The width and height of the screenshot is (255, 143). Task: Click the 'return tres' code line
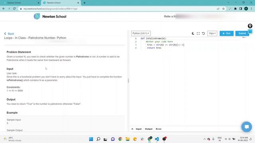pos(154,48)
